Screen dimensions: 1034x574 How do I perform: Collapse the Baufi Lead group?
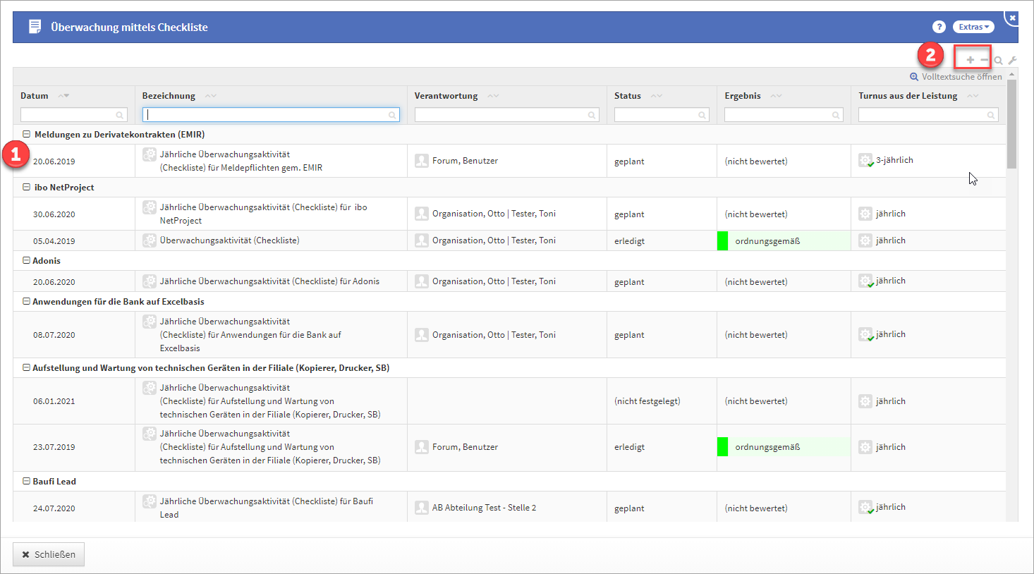click(26, 481)
